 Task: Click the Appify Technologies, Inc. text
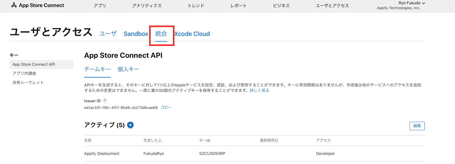pyautogui.click(x=399, y=8)
